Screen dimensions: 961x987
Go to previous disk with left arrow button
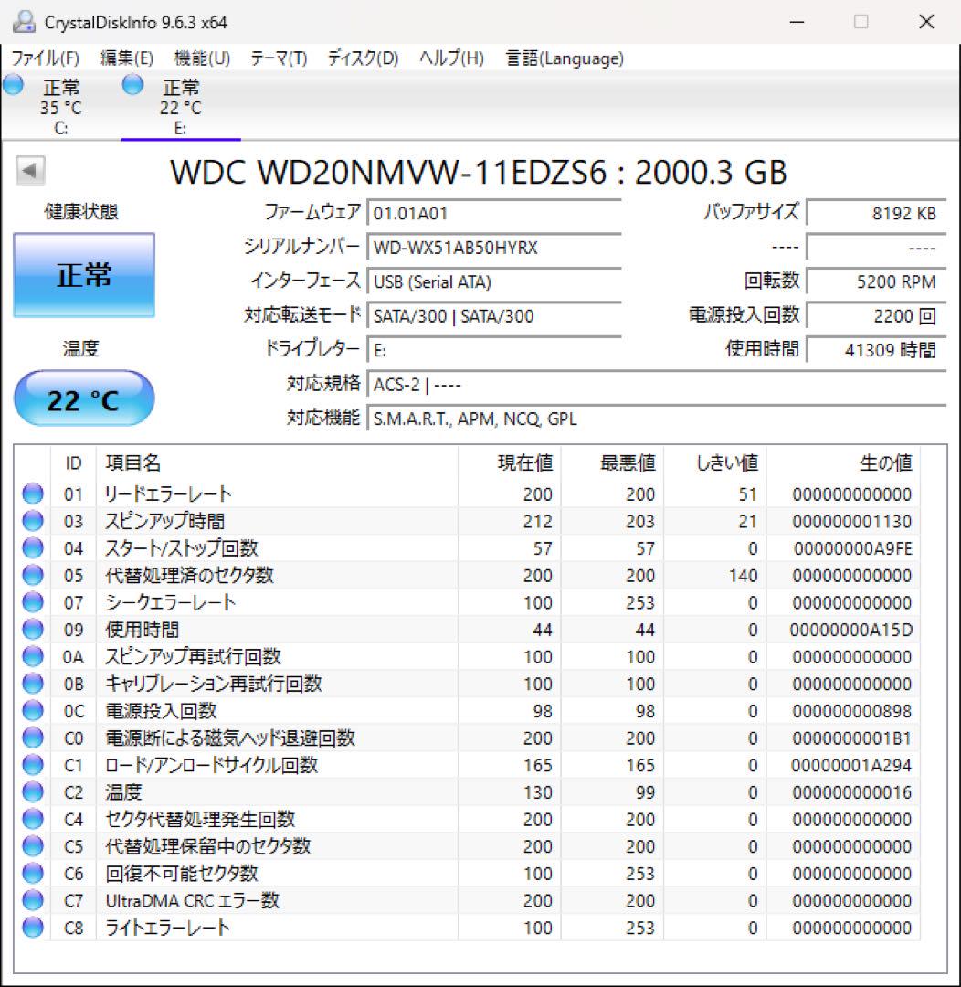pos(30,170)
